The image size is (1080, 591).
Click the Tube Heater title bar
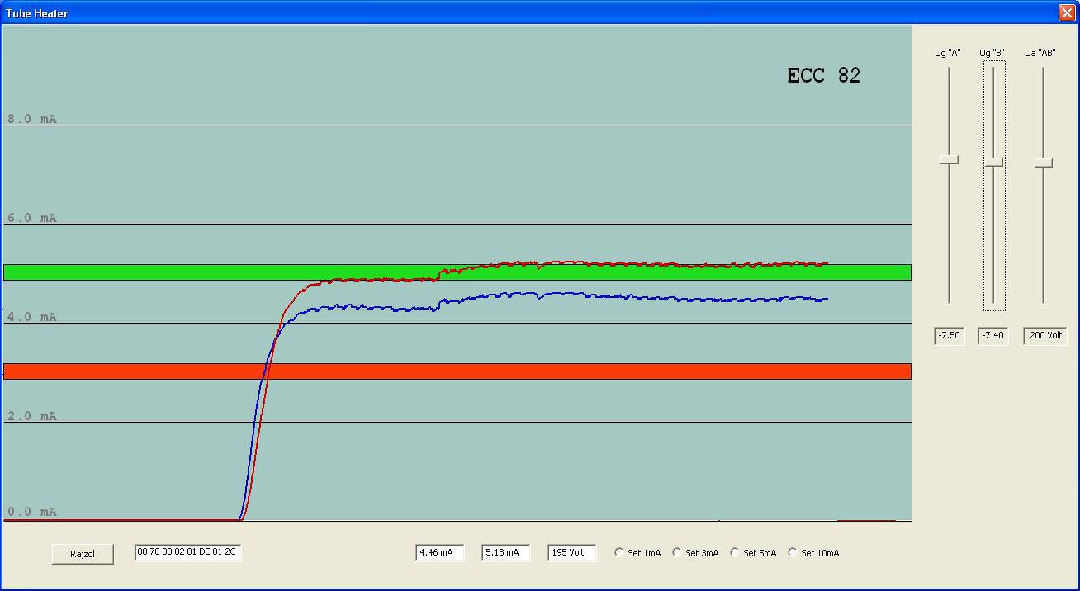pos(528,13)
